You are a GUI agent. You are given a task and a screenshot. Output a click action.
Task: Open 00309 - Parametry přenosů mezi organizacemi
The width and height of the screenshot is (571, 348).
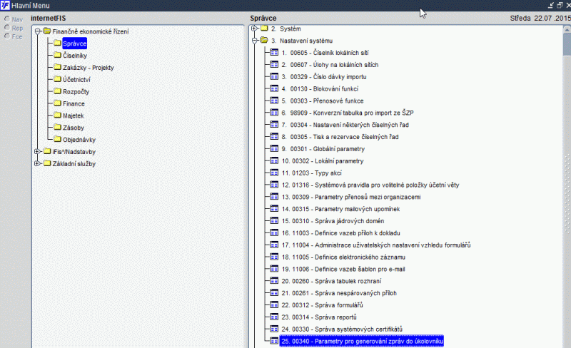(350, 197)
